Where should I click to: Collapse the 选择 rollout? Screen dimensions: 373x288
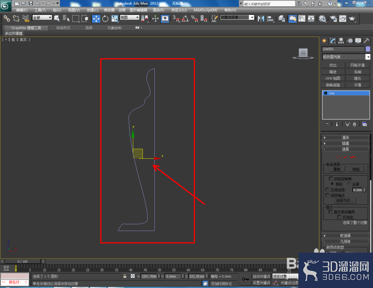click(x=345, y=149)
